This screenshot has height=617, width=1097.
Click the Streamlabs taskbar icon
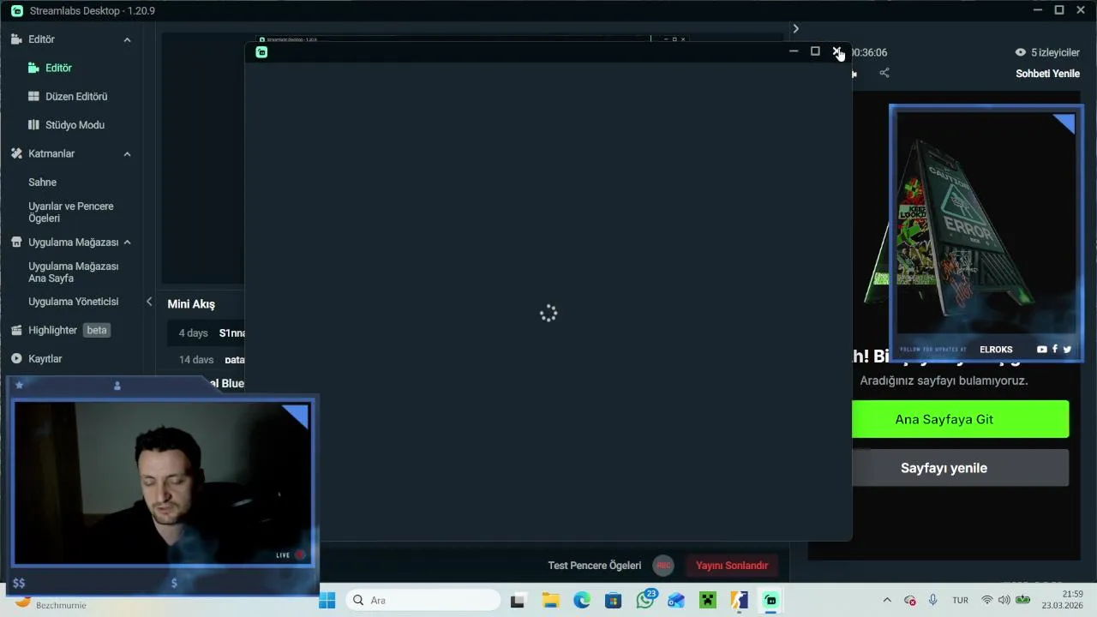(770, 601)
